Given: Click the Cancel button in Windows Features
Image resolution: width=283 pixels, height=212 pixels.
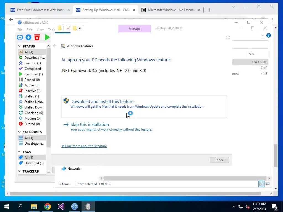Looking at the screenshot, I should pyautogui.click(x=219, y=160).
